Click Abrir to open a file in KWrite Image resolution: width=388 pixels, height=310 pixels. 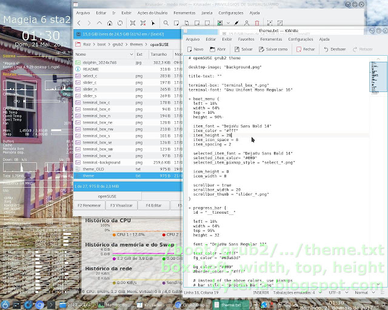click(x=218, y=50)
